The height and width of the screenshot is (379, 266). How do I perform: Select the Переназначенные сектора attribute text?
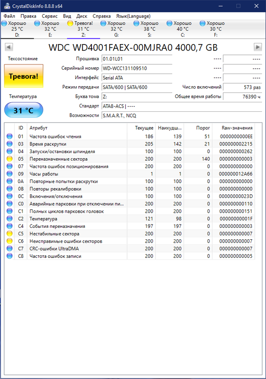58,159
